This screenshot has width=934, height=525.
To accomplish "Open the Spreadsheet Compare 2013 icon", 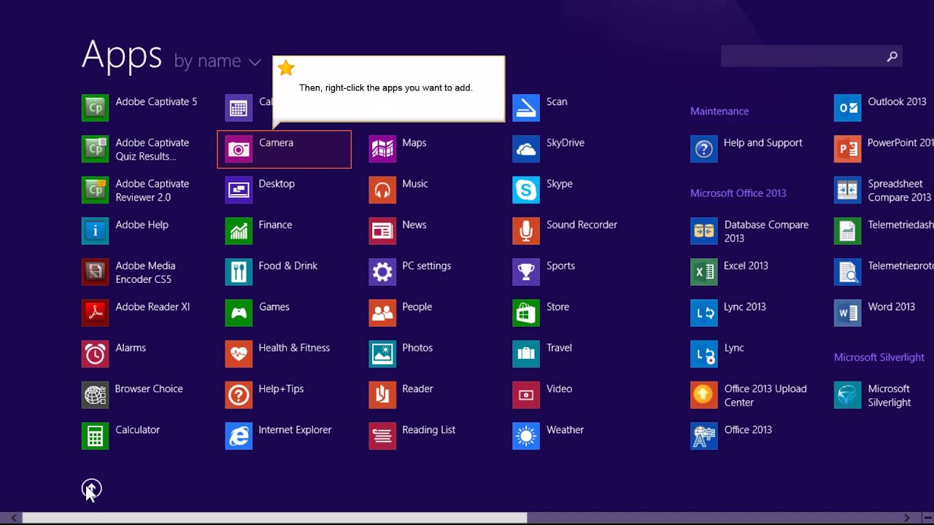I will [848, 190].
